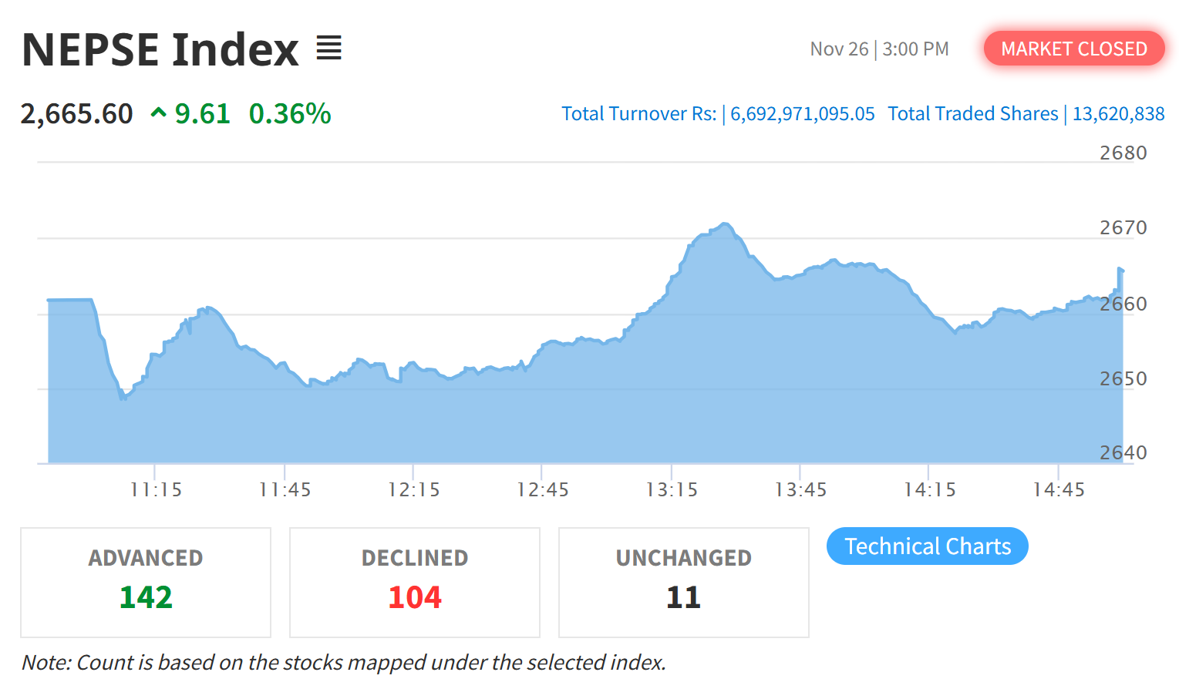Click the Nov 26 3:00 PM timestamp
This screenshot has height=699, width=1179.
coord(879,49)
